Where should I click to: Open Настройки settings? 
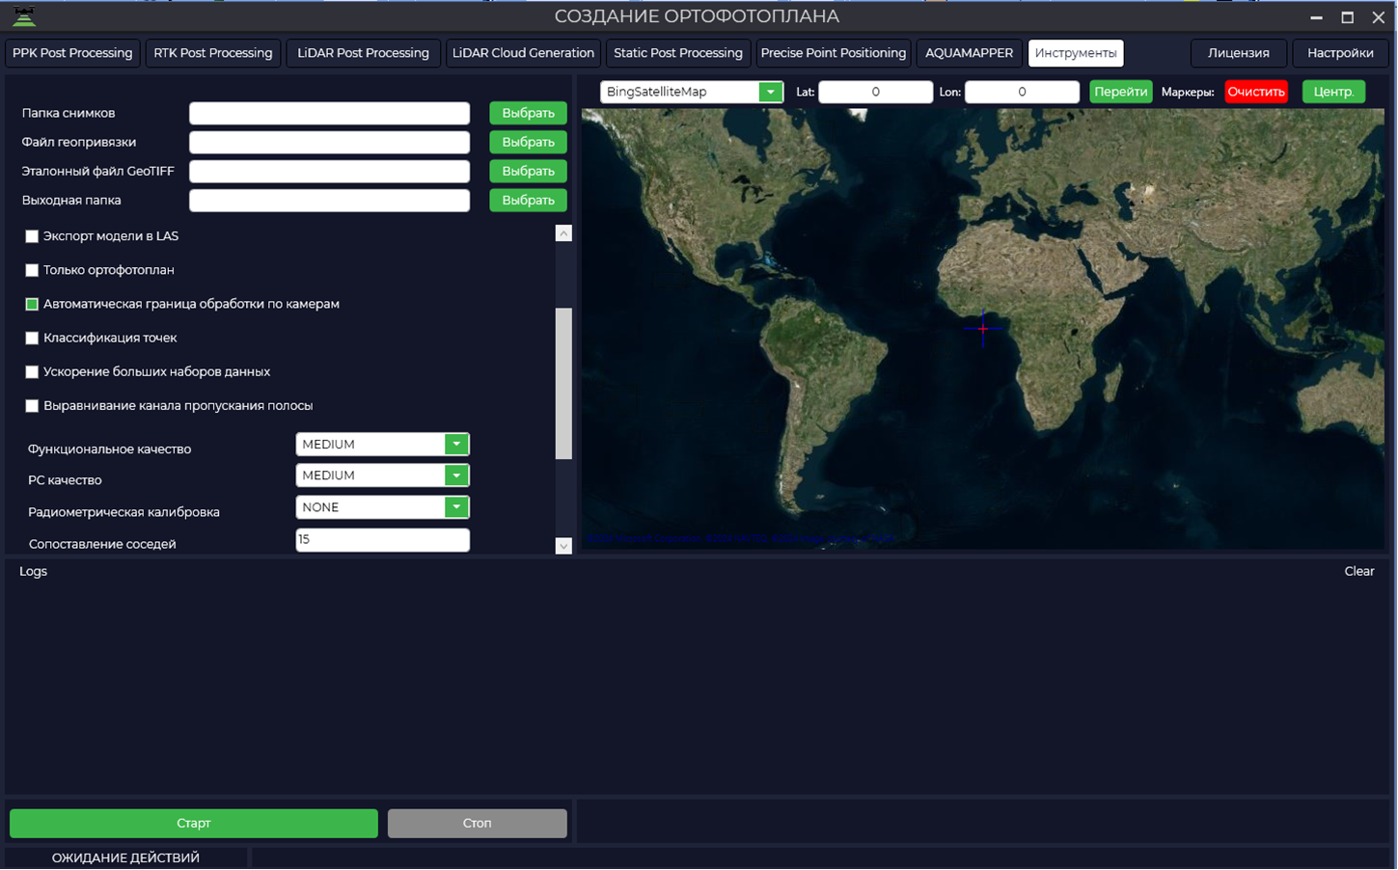(x=1341, y=53)
